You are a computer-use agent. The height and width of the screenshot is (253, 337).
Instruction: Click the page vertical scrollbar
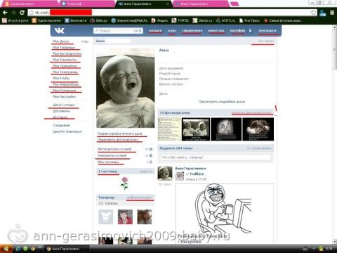click(335, 134)
